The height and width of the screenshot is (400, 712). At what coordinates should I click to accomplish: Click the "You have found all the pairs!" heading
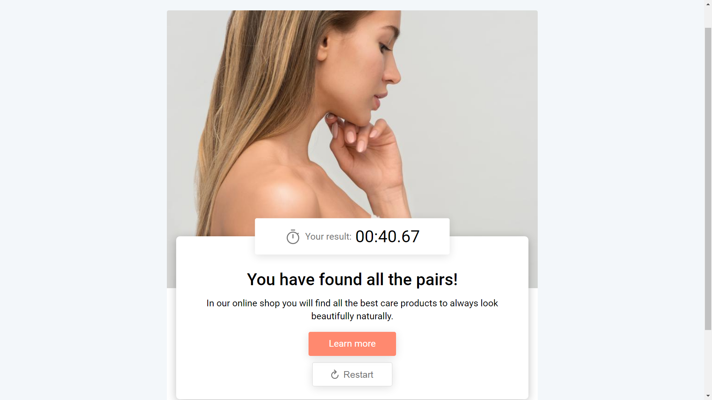(x=352, y=279)
